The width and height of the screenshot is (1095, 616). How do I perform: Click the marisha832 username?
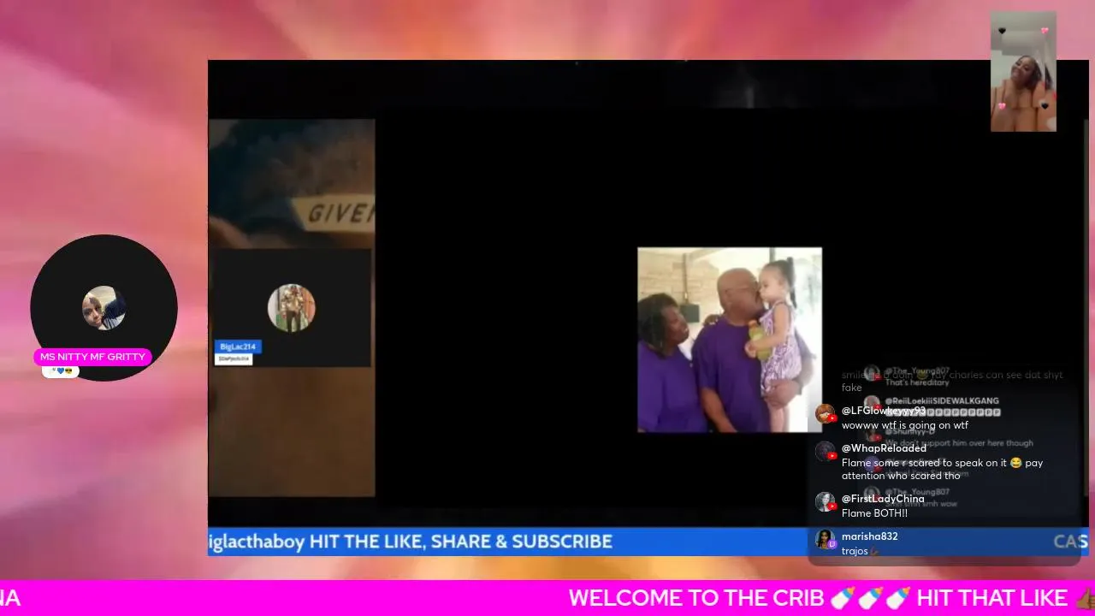point(870,536)
